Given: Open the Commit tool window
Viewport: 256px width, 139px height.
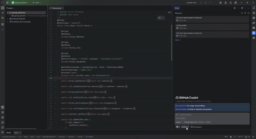Looking at the screenshot, I should coord(3,13).
